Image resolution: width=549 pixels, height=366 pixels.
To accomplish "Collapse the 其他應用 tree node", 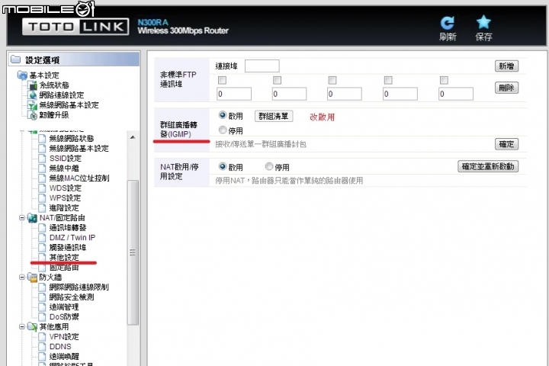I will click(x=22, y=327).
